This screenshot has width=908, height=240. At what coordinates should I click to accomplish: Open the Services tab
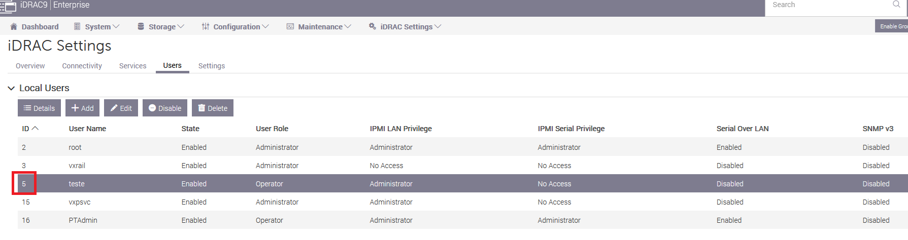(x=132, y=66)
